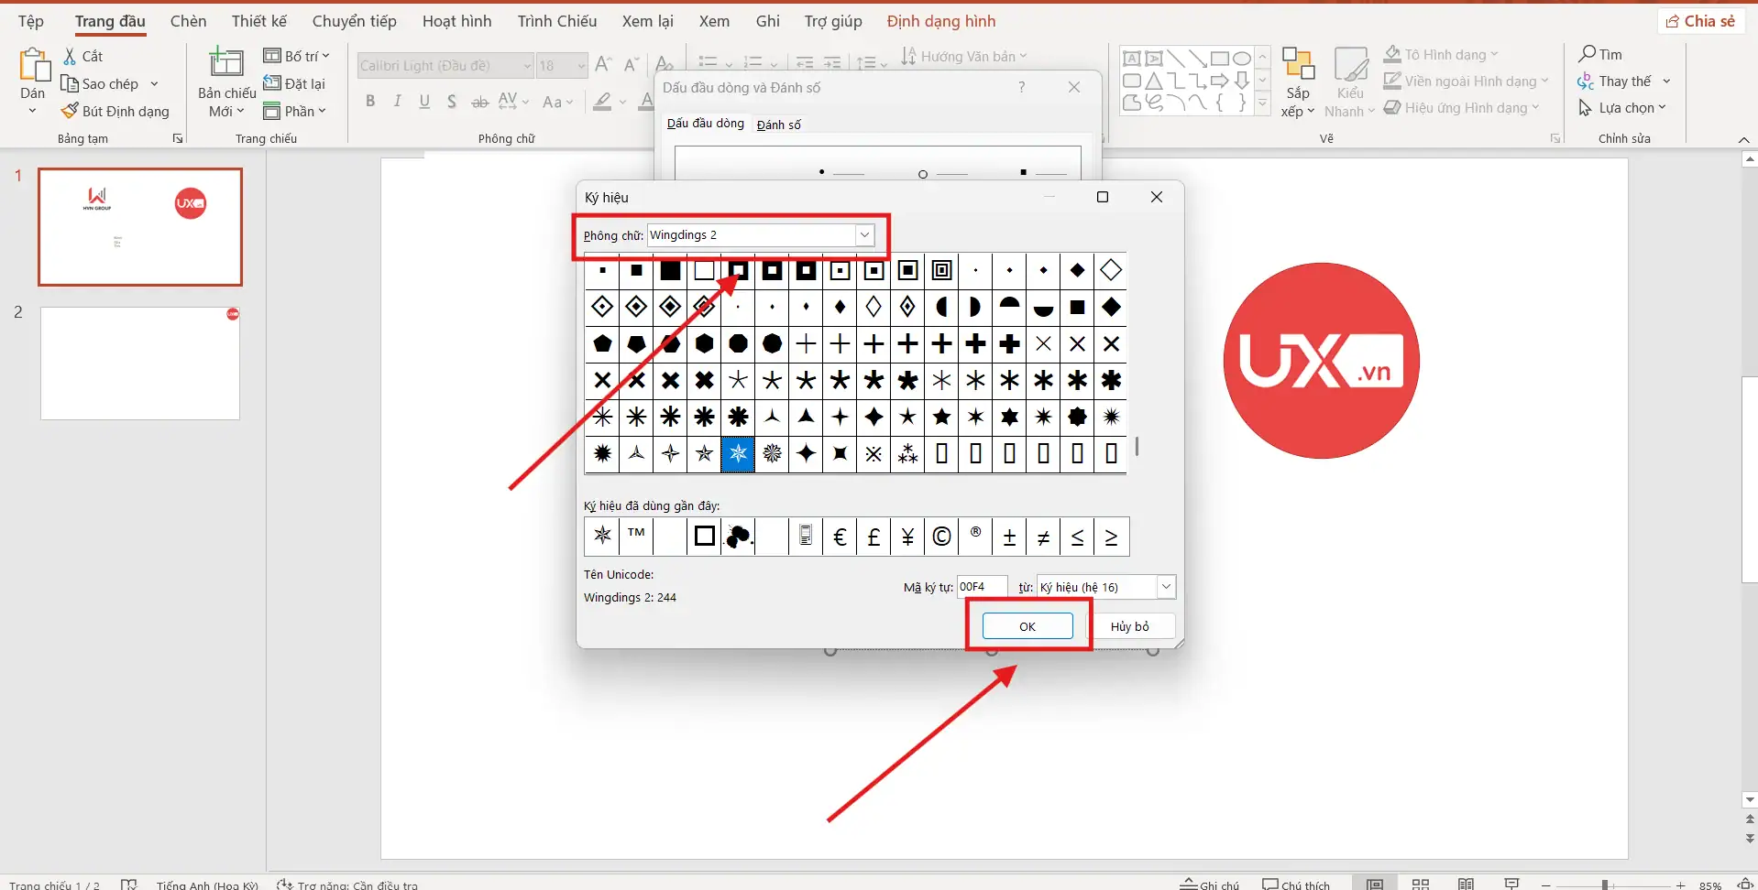
Task: Toggle strikethrough formatting
Action: click(x=479, y=102)
